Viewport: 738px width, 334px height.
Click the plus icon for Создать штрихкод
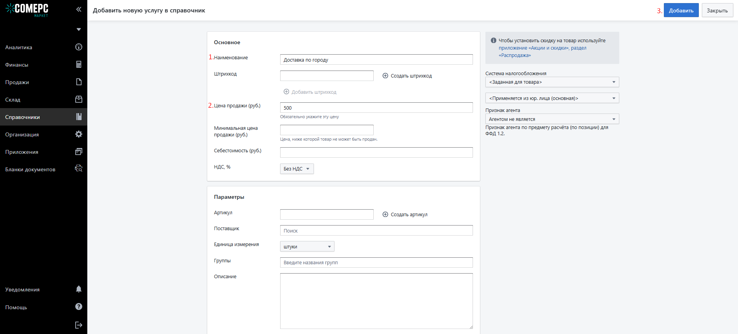(x=385, y=76)
